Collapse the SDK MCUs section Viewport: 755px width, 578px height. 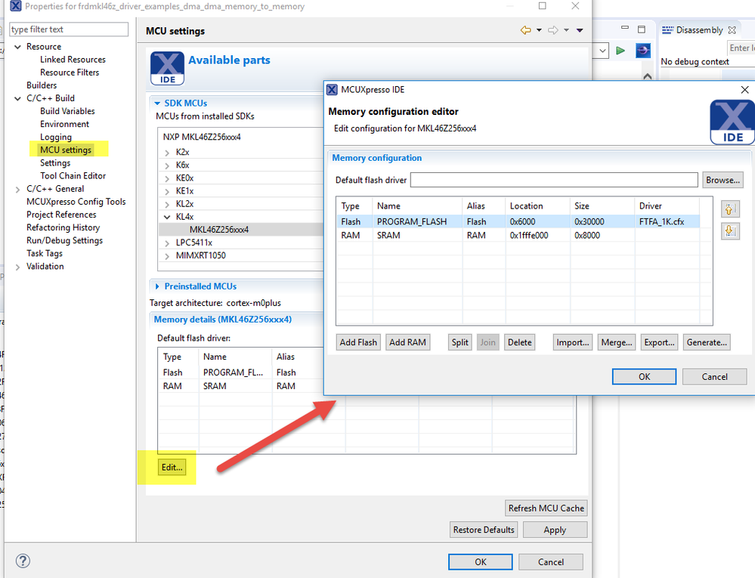[157, 103]
